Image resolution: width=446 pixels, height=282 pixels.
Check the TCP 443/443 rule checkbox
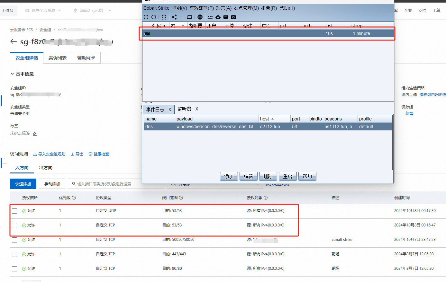point(14,254)
